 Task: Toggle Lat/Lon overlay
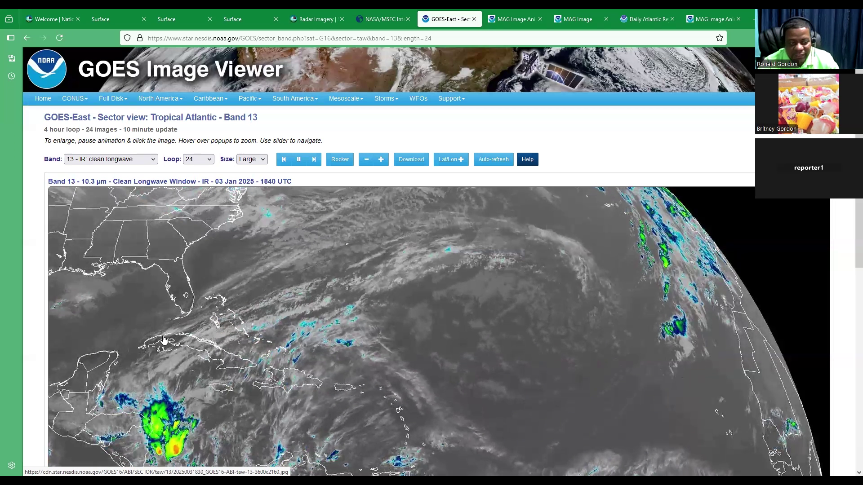coord(451,159)
